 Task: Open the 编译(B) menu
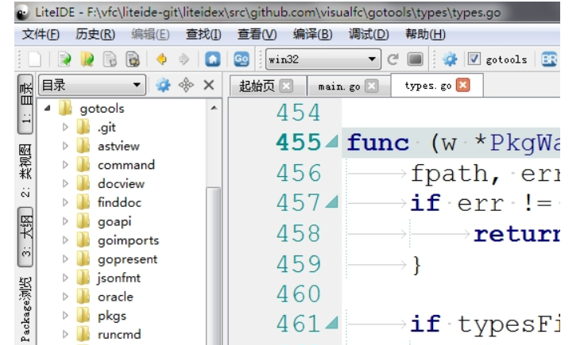pyautogui.click(x=312, y=34)
